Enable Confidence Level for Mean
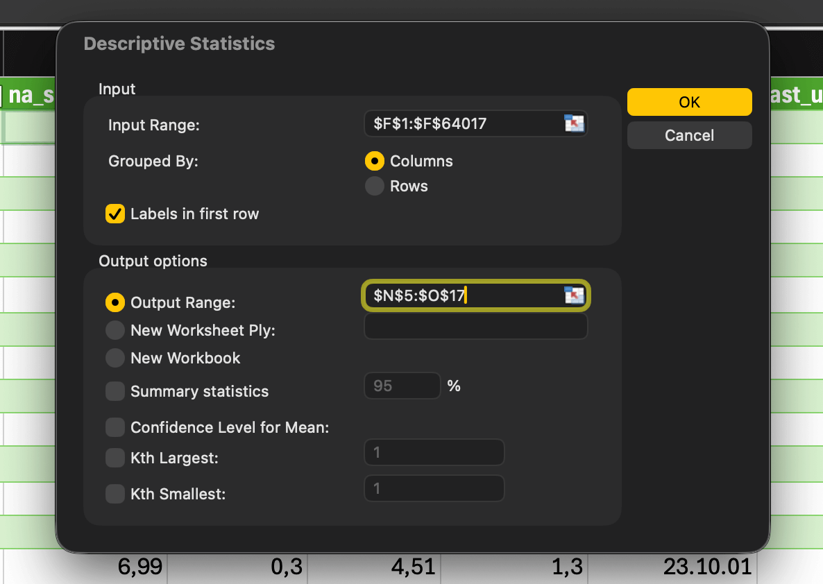Screen dimensions: 823x584 coord(114,427)
